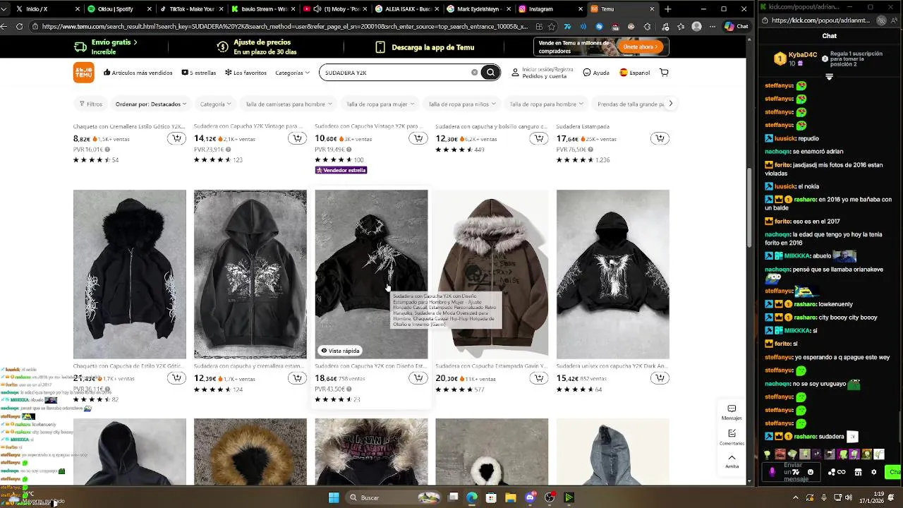Expand the Categoría filter dropdown
The width and height of the screenshot is (903, 508).
point(215,104)
